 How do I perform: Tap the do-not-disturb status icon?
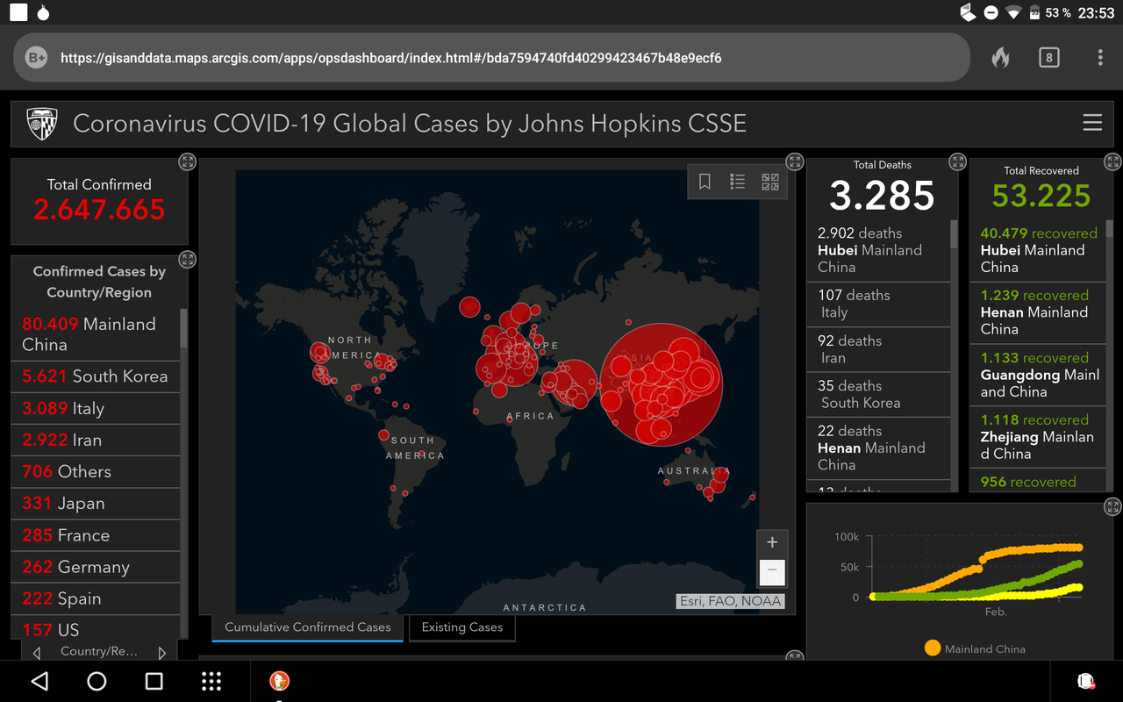click(991, 13)
